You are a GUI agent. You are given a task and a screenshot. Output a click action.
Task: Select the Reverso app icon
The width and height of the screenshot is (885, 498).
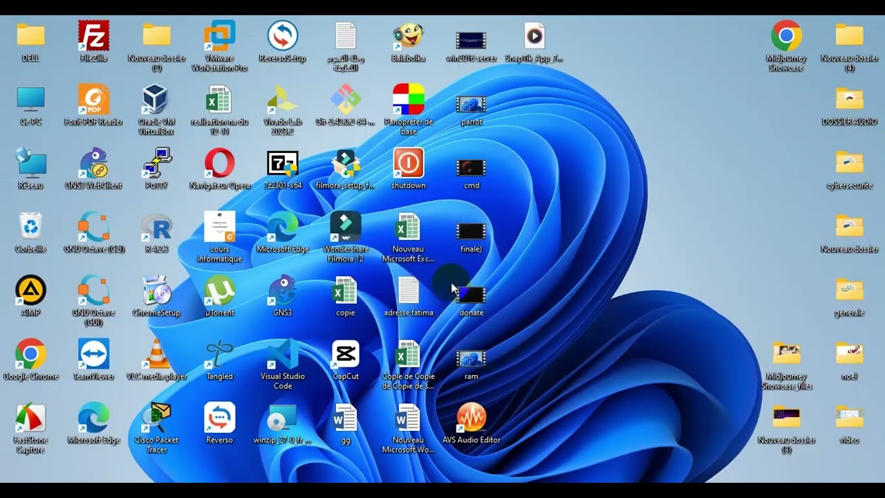click(x=219, y=418)
